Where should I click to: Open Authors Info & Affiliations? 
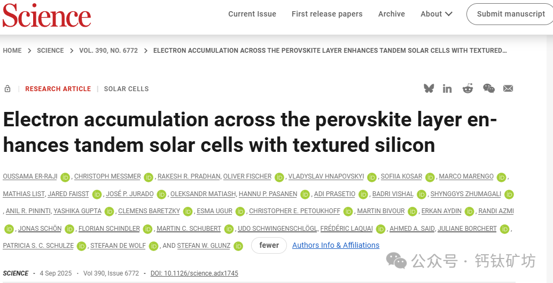pos(336,245)
